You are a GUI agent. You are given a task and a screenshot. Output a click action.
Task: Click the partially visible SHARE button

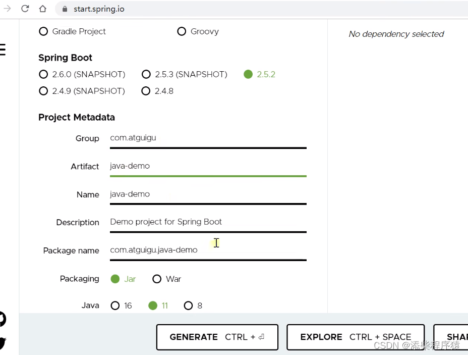(x=451, y=337)
